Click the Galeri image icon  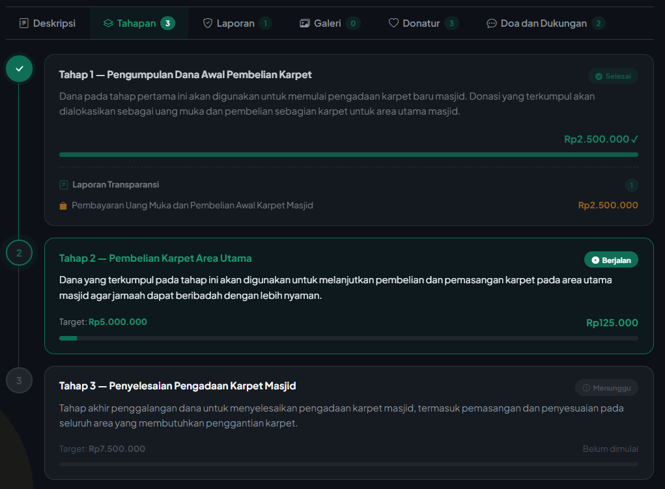(x=305, y=23)
